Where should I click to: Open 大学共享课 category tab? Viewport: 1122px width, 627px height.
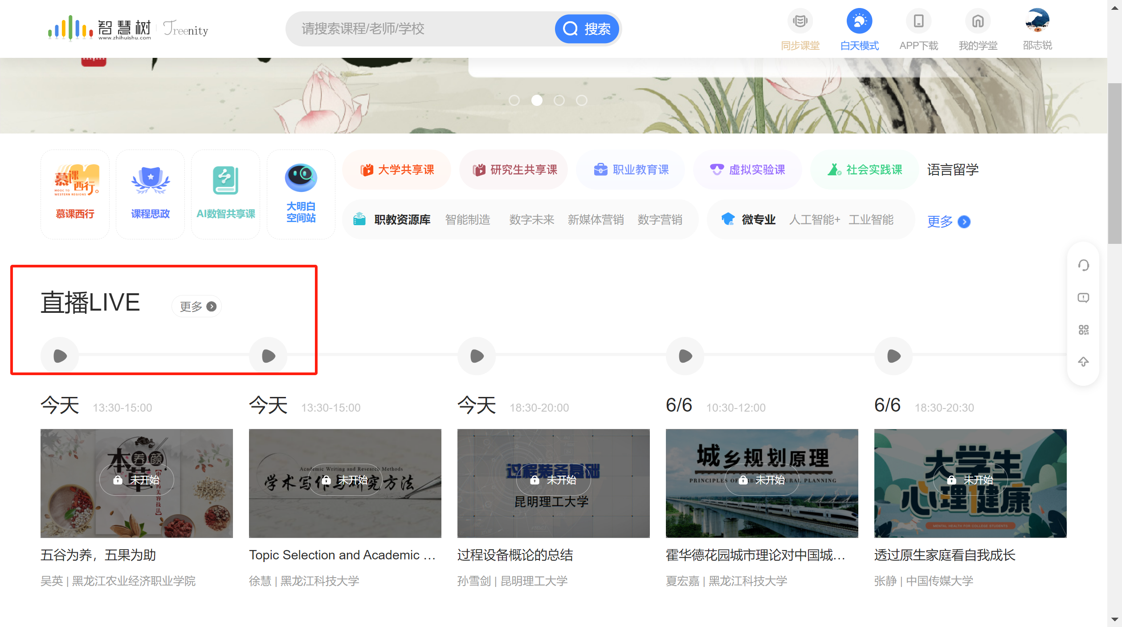397,170
